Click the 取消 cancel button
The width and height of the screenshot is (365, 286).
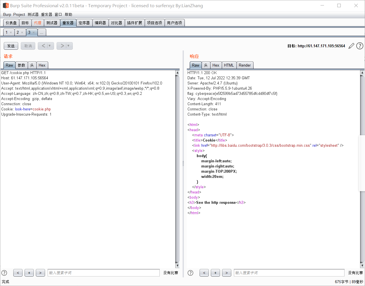(x=28, y=46)
